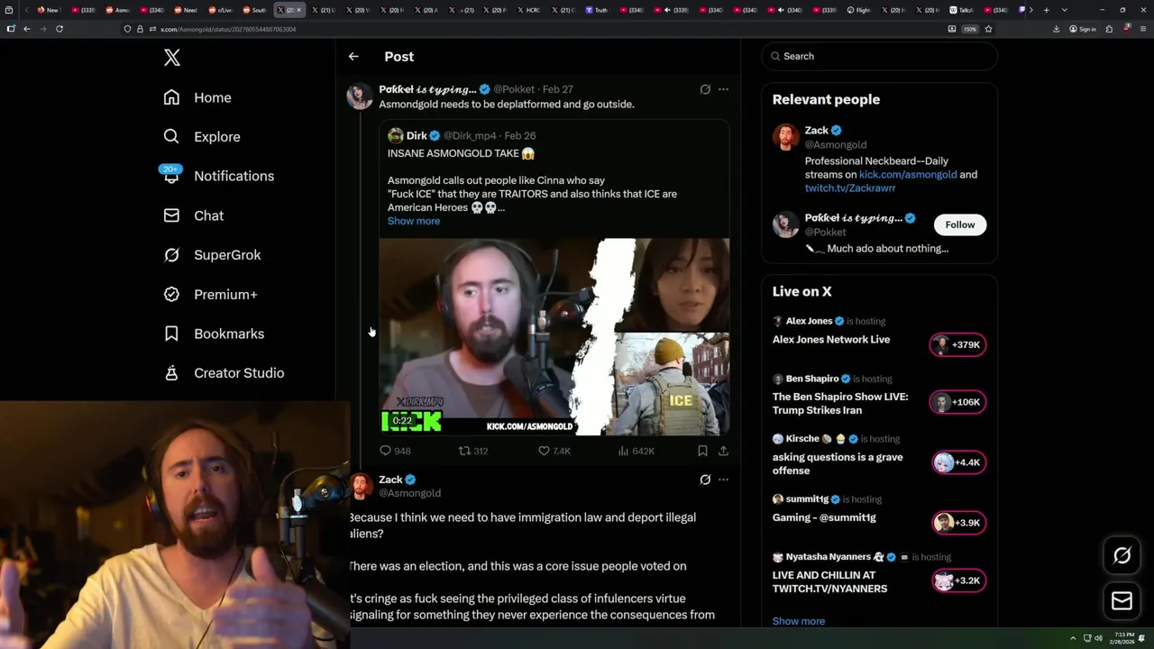The image size is (1154, 649).
Task: Follow Pokket in Relevant people
Action: [x=959, y=224]
